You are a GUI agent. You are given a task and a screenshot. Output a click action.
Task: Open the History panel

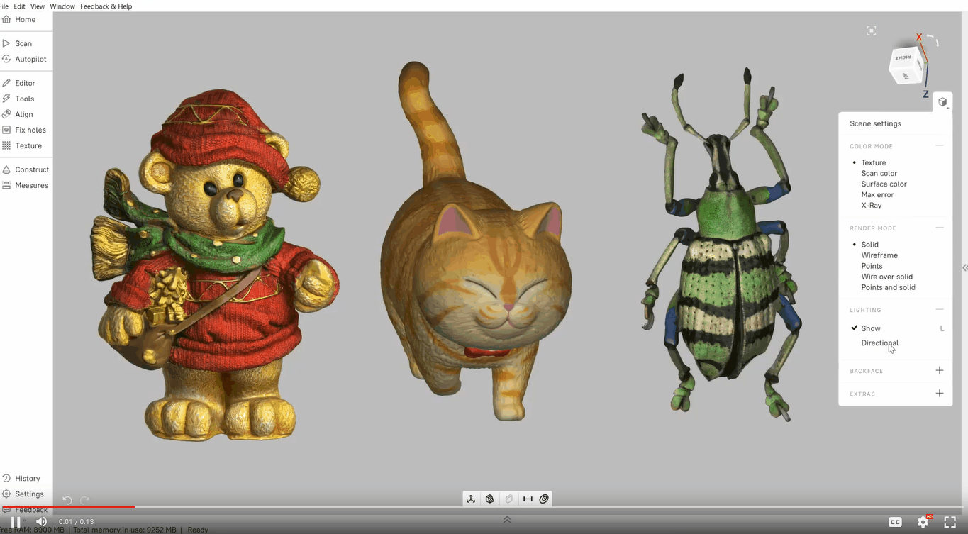coord(21,479)
